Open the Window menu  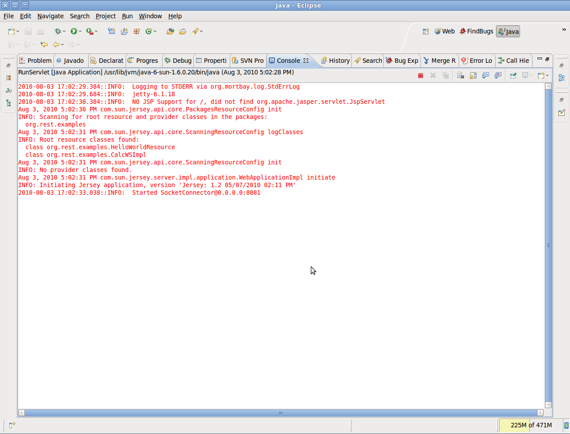[x=151, y=16]
